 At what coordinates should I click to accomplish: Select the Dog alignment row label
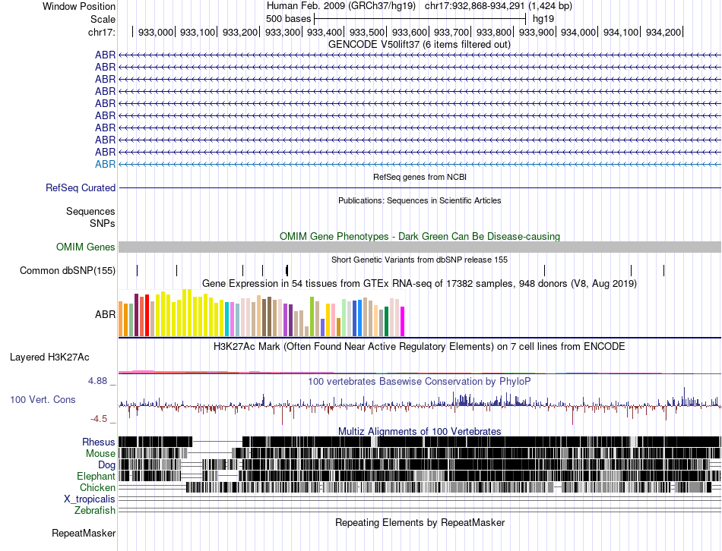click(x=106, y=465)
